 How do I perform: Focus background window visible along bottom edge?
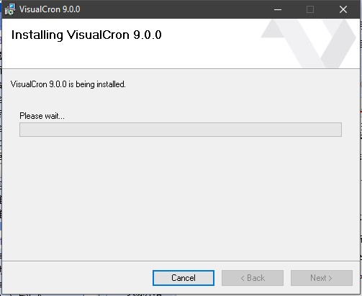coord(181,295)
